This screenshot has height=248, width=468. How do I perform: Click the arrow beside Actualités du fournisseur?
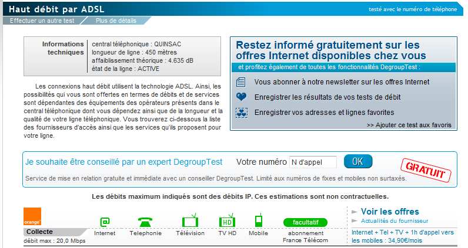tap(355, 220)
